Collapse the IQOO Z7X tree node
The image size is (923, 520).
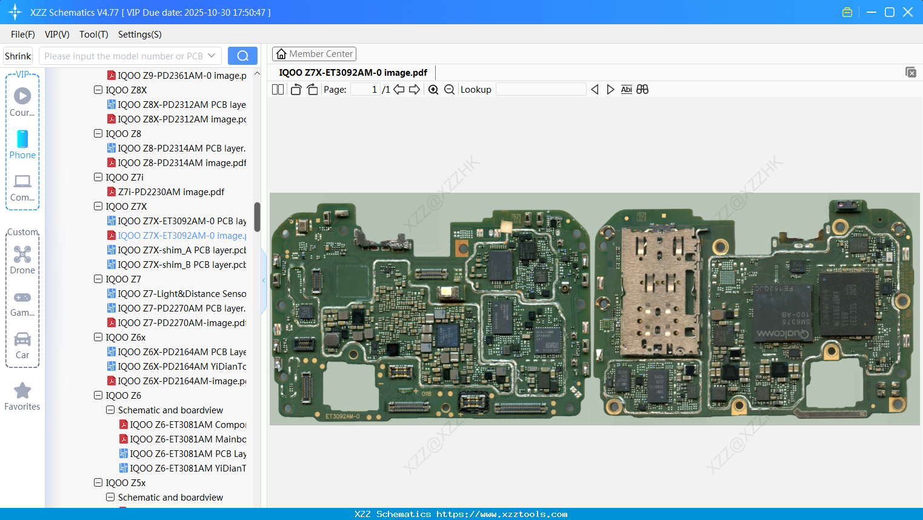(98, 206)
